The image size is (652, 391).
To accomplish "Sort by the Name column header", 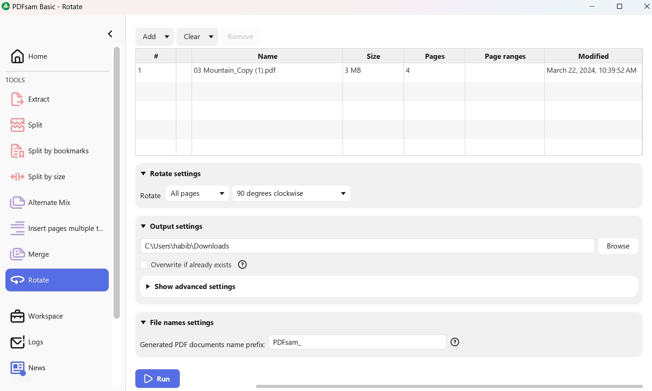I will [x=267, y=56].
